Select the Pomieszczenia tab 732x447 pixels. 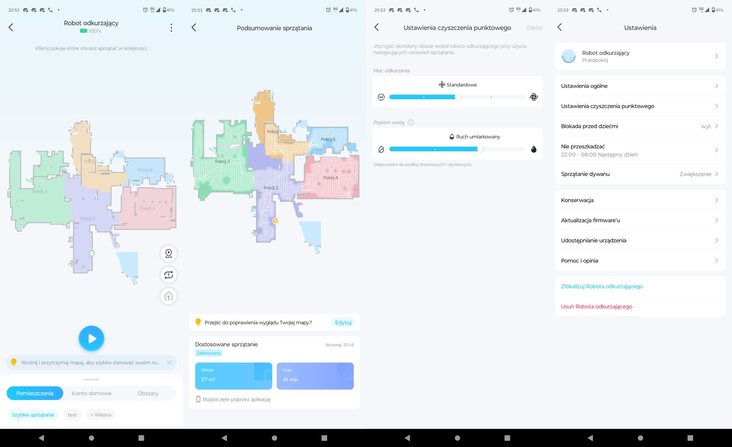(35, 393)
